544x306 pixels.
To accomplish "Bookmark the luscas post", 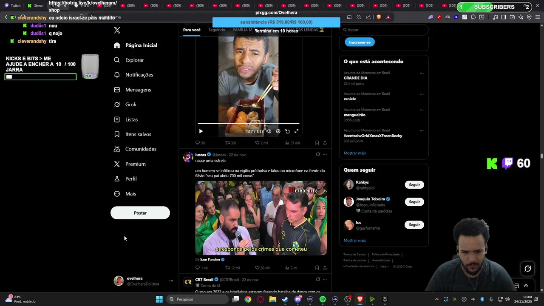I will (317, 268).
